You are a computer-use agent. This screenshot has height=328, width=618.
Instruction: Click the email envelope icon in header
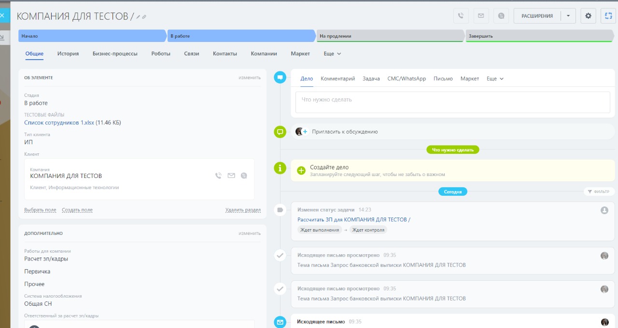481,16
